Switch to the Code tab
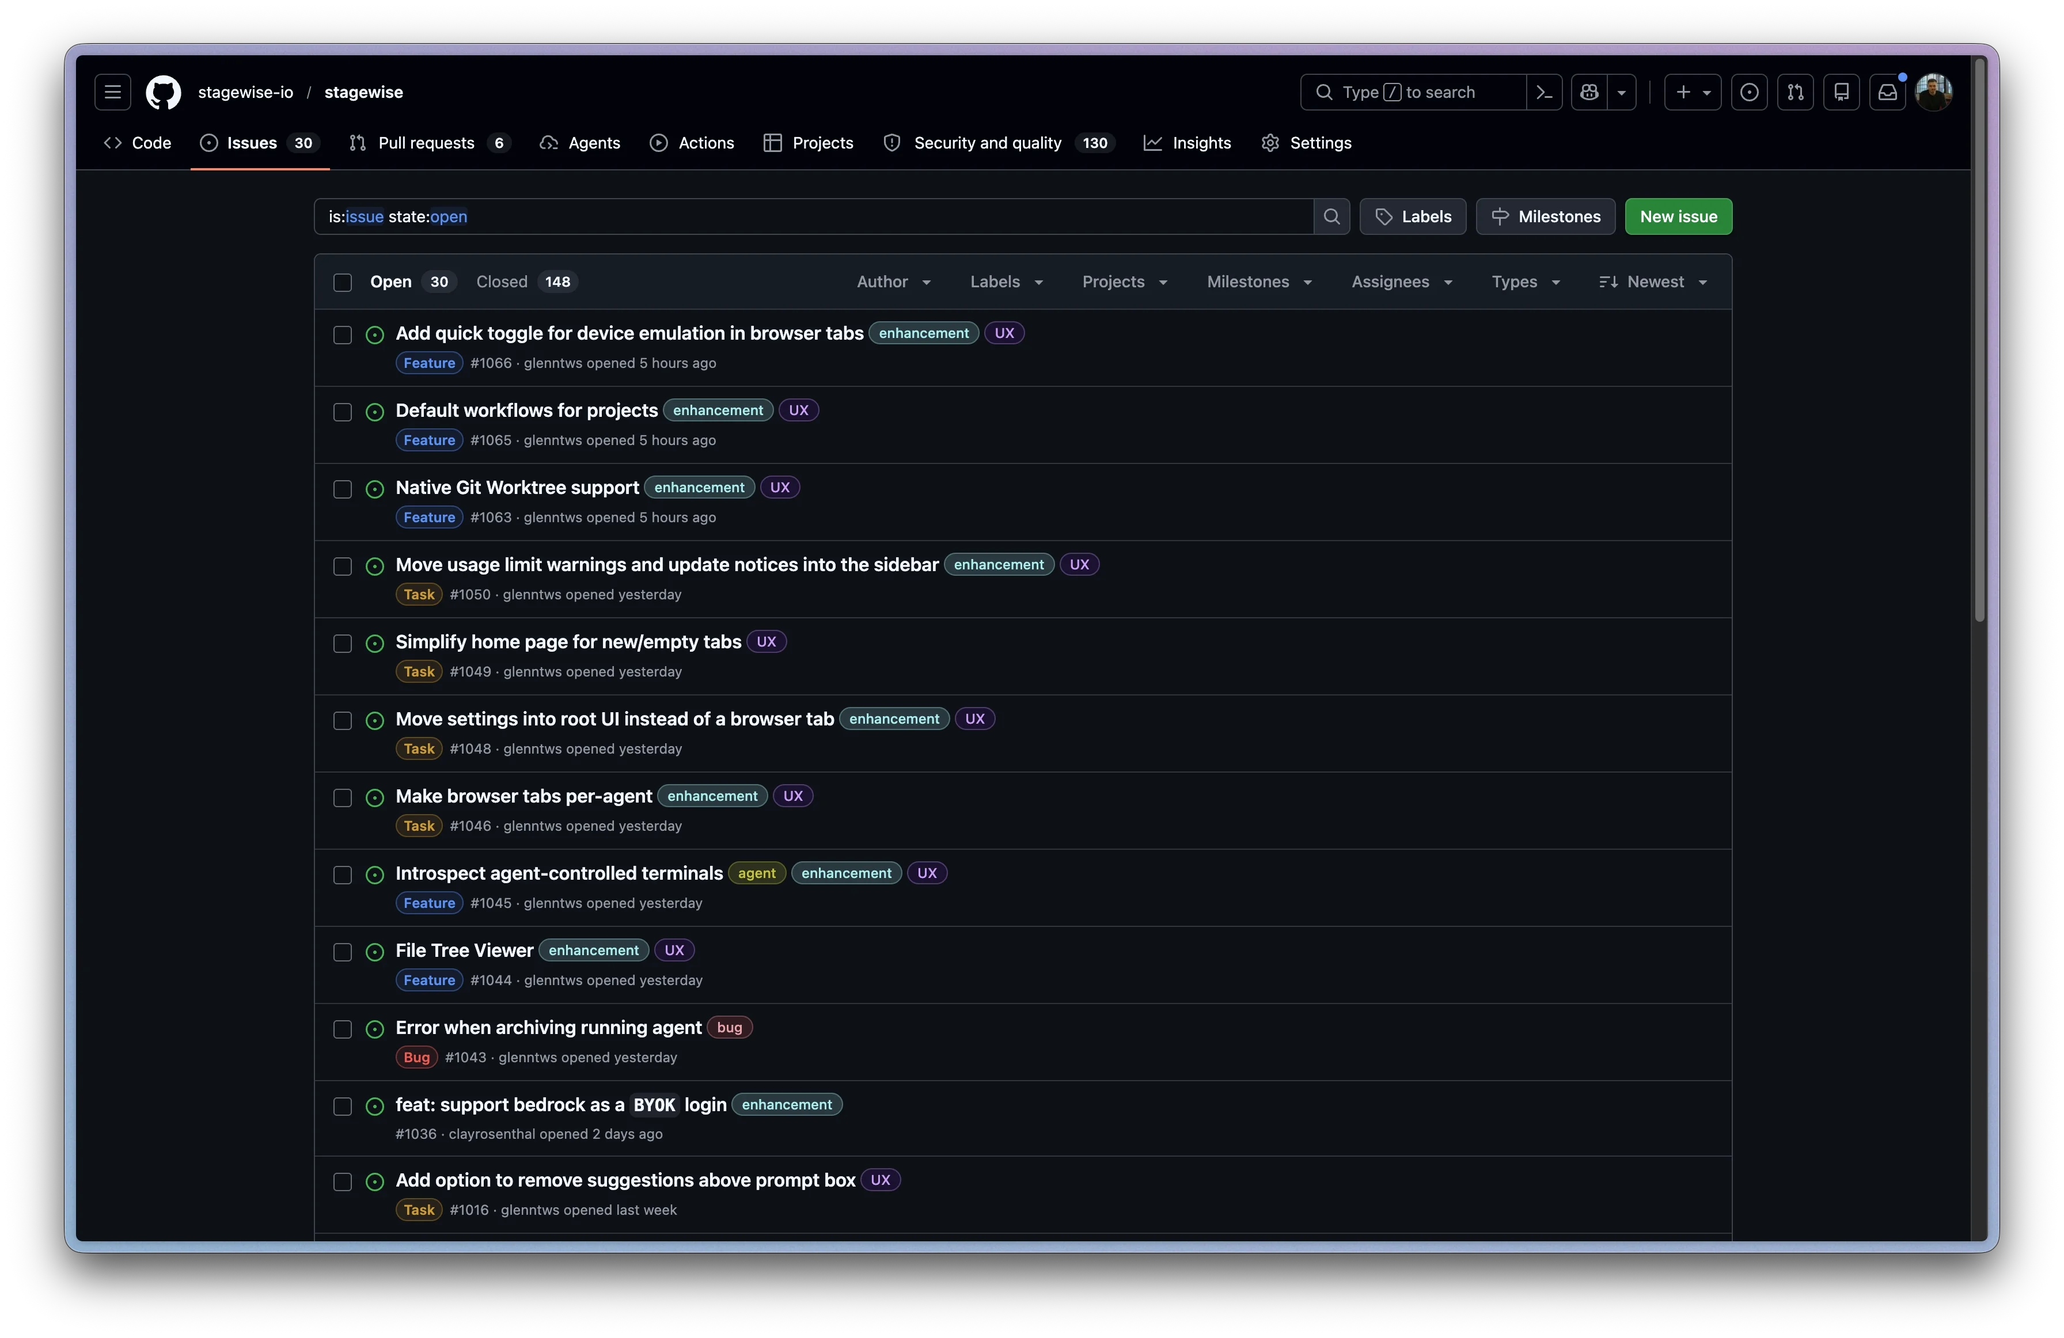Image resolution: width=2064 pixels, height=1338 pixels. 137,143
